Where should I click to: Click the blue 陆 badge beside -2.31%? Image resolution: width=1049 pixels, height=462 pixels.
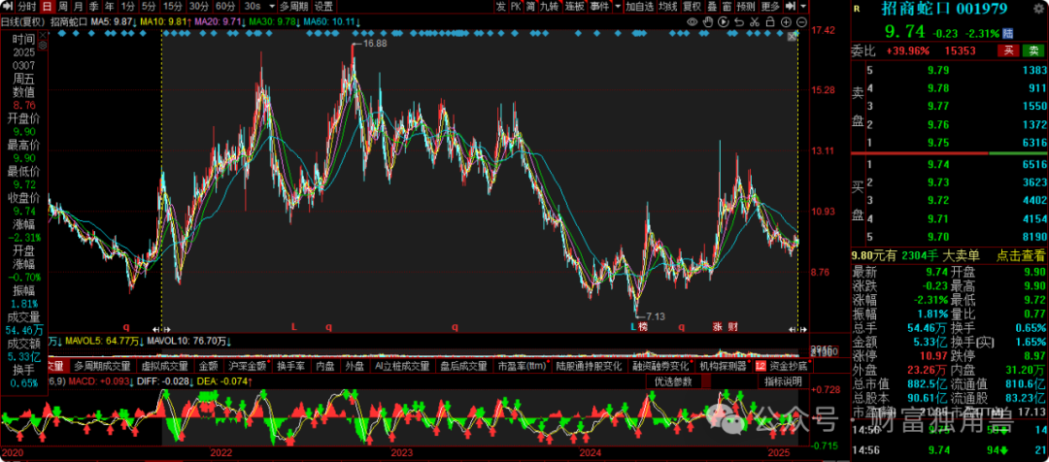(x=1007, y=33)
